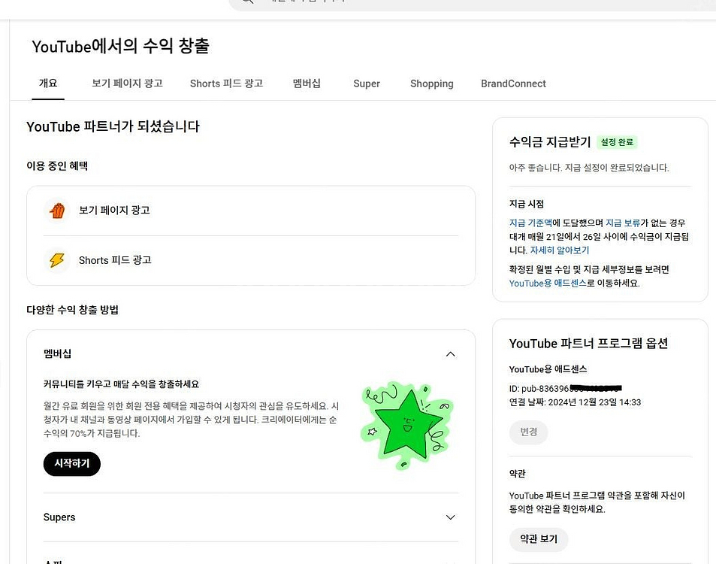Collapse the 멤버십 section chevron
This screenshot has height=564, width=716.
(x=450, y=354)
